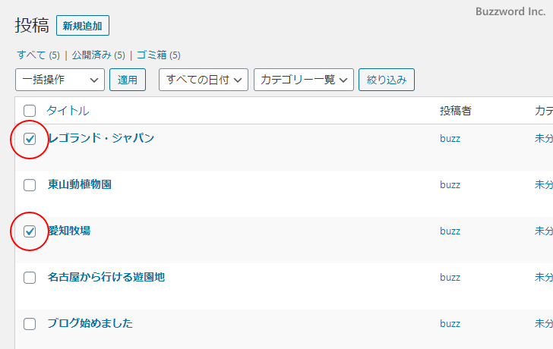
Task: Check the ブログ始めました post checkbox
Action: 30,324
